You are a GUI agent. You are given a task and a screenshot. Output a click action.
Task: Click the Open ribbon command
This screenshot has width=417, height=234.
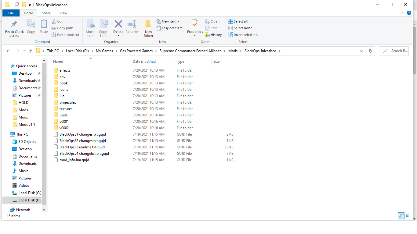pos(214,21)
